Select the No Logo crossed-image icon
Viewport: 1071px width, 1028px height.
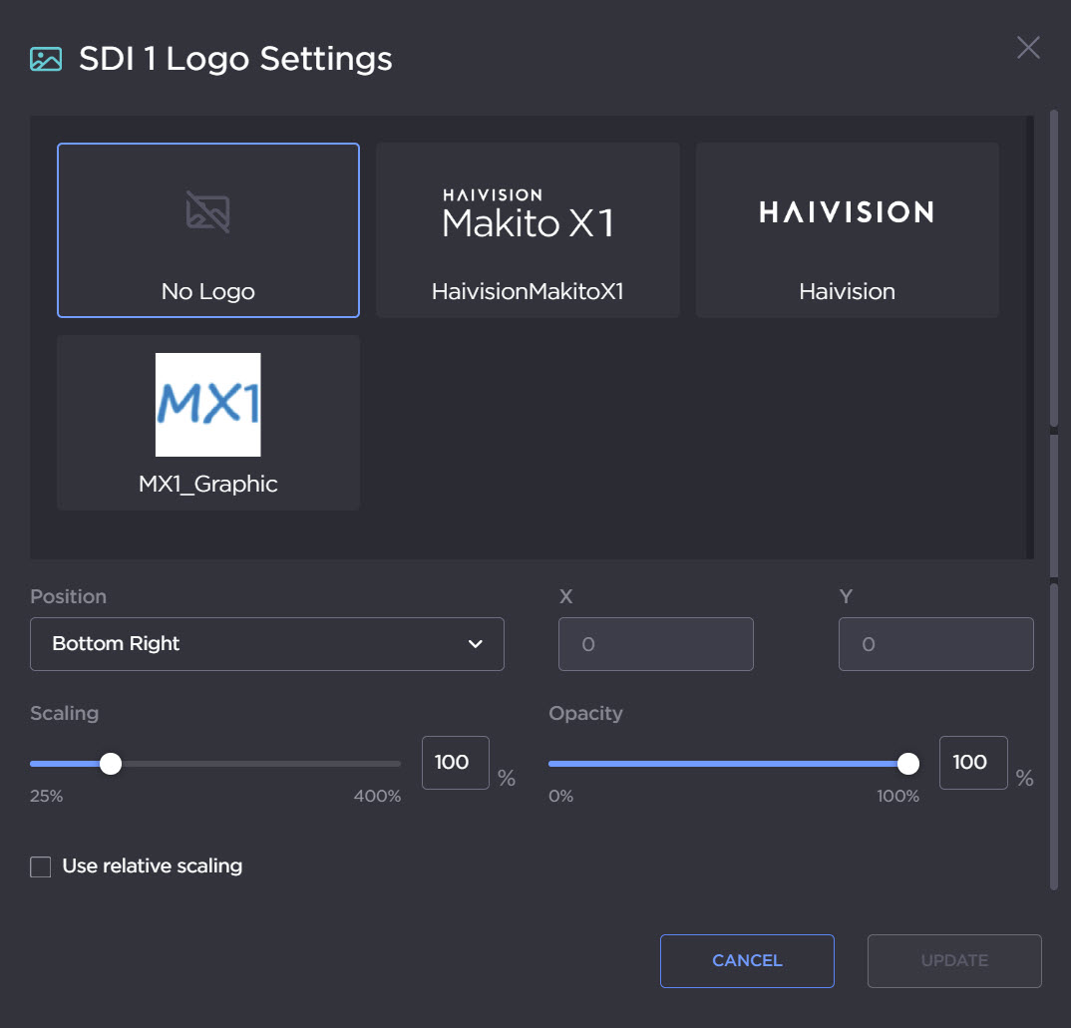click(207, 211)
